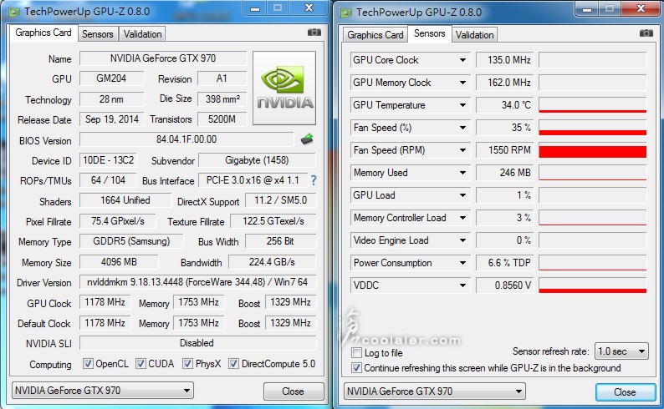Click the BIOS Version field 84.04.1F.00.00
Viewport: 664px width, 409px height.
[x=186, y=139]
